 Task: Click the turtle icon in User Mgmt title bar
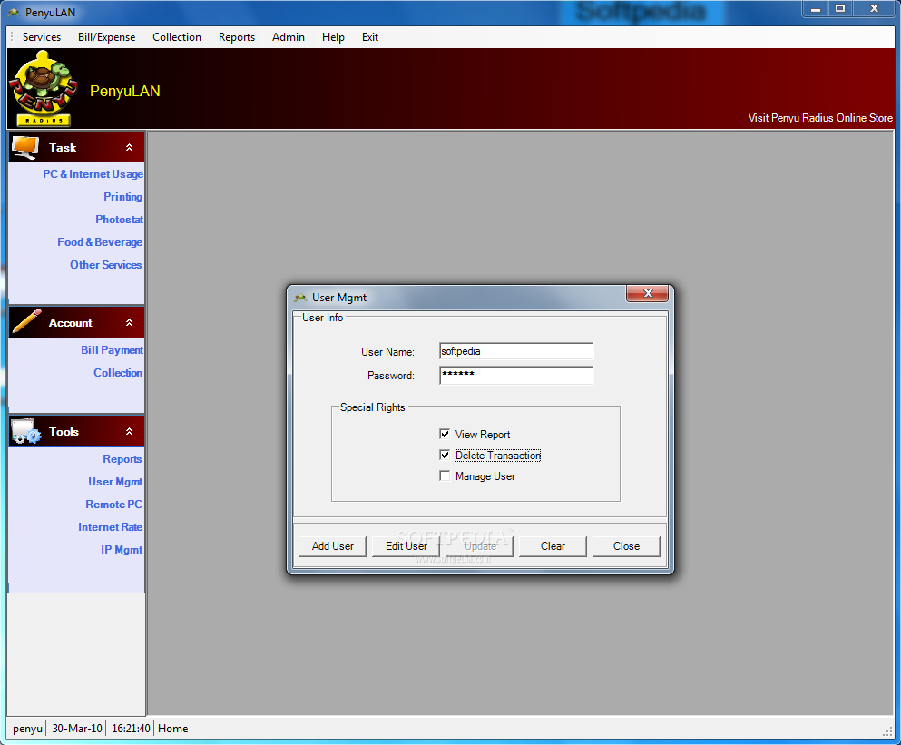(x=300, y=298)
